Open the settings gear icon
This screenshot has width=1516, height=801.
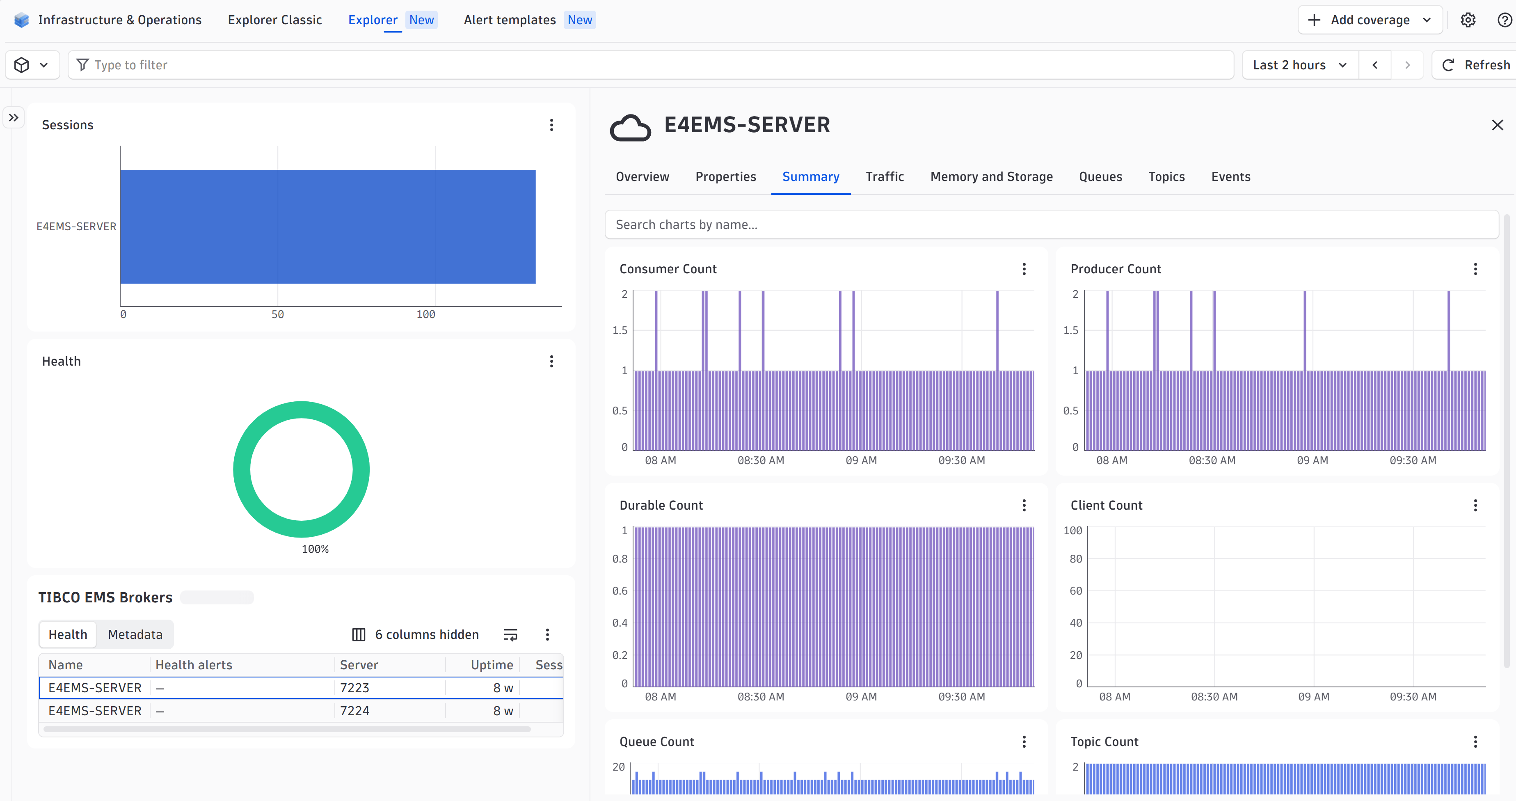pos(1468,20)
